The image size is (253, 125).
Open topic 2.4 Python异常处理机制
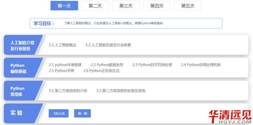pos(201,65)
